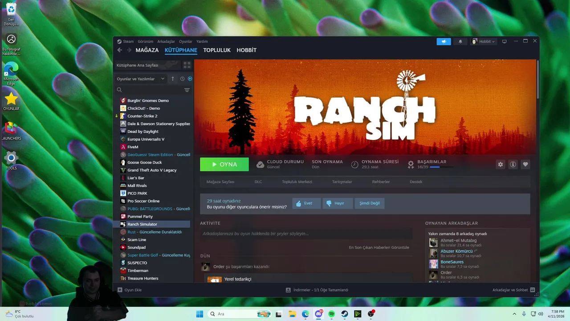Select Pummel Party in the library

point(140,216)
